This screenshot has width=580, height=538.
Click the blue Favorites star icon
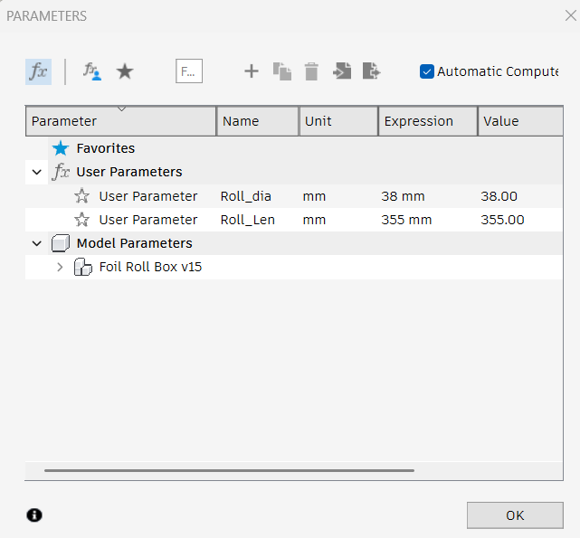tap(61, 148)
